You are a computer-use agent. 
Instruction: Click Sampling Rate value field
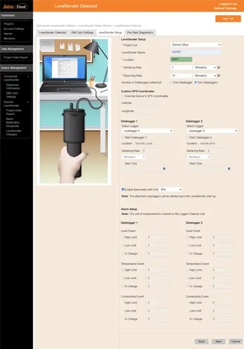(181, 67)
